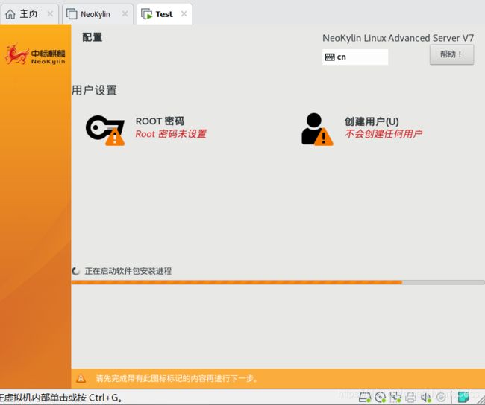485x405 pixels.
Task: Click the home icon on the 主页 tab
Action: [x=10, y=14]
